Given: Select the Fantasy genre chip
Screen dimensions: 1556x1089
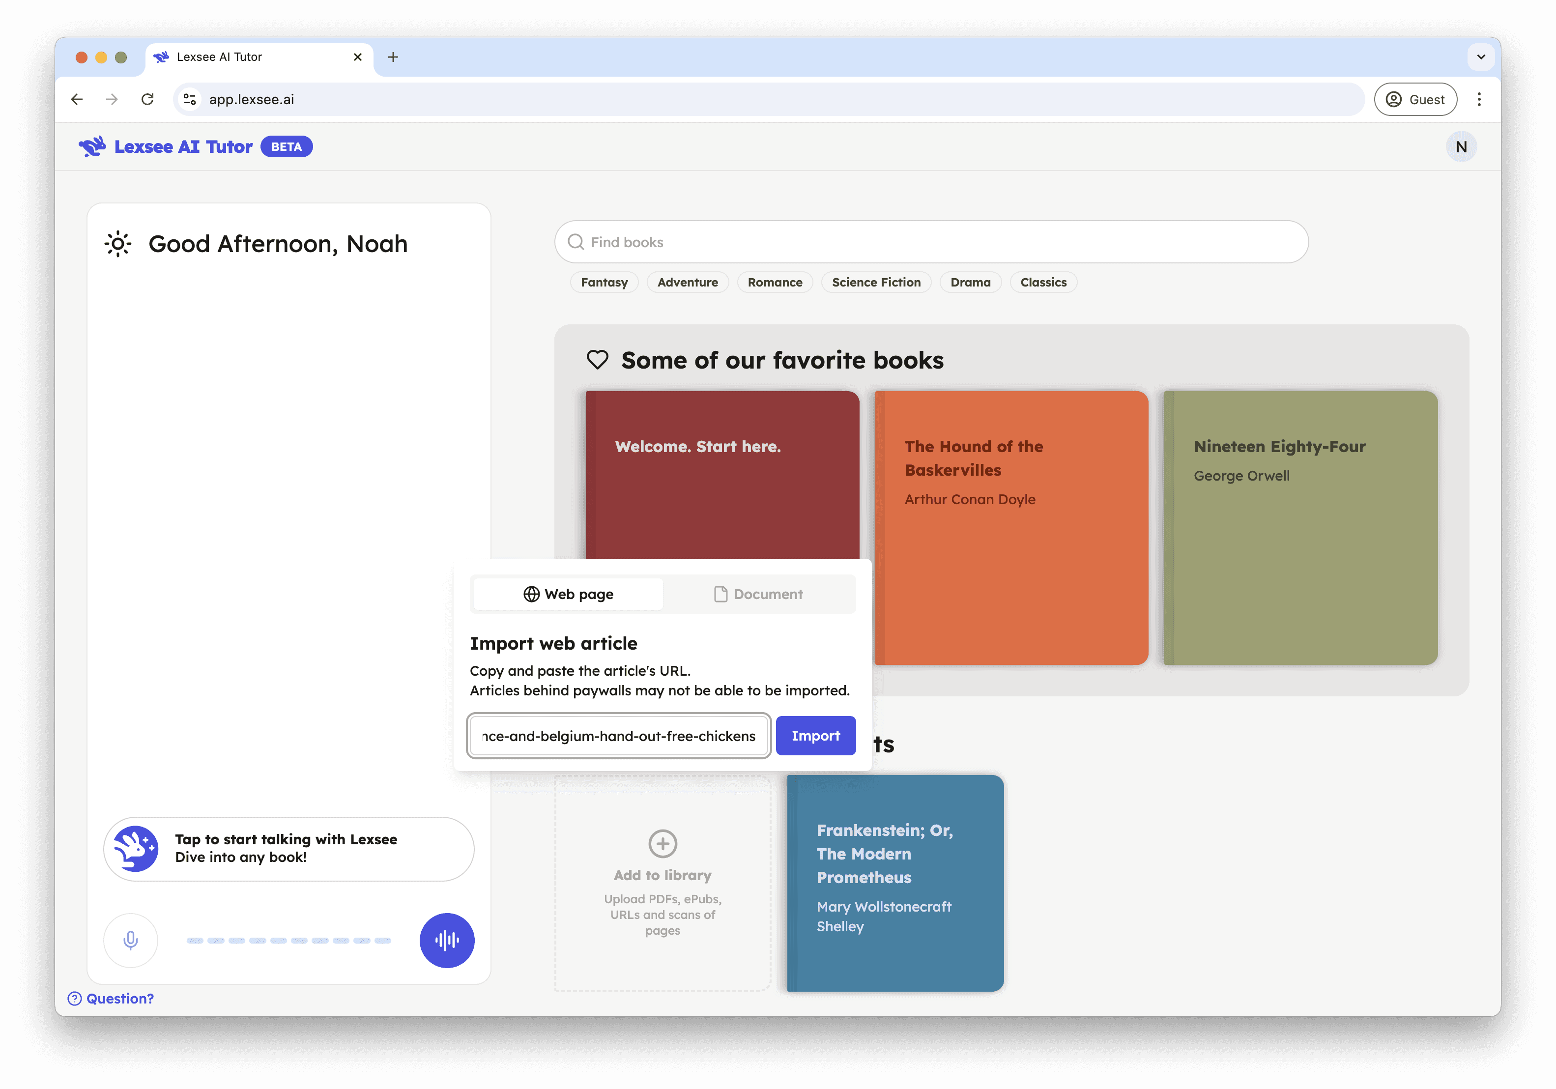Looking at the screenshot, I should (x=604, y=282).
